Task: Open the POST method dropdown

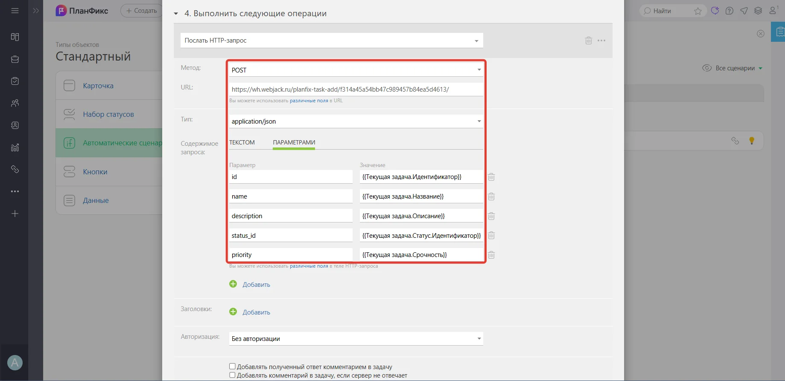Action: pyautogui.click(x=356, y=70)
